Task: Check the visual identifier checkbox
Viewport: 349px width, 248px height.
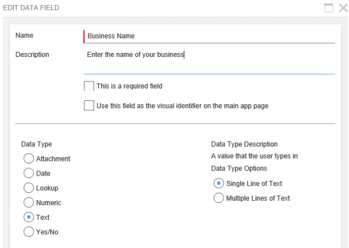Action: (x=89, y=105)
